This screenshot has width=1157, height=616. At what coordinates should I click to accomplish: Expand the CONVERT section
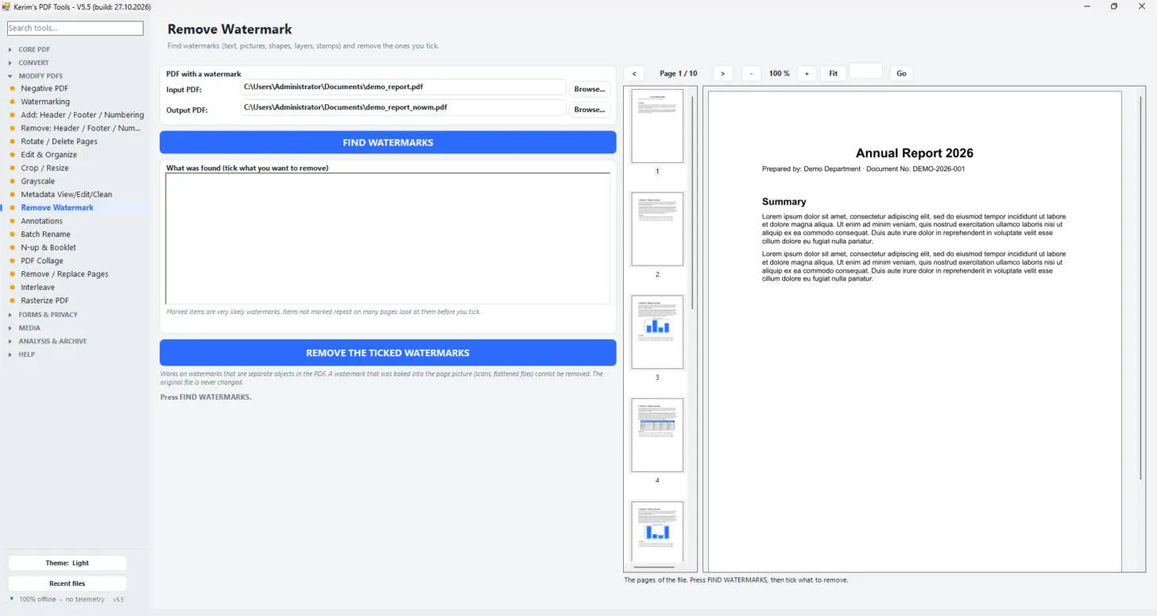click(33, 63)
